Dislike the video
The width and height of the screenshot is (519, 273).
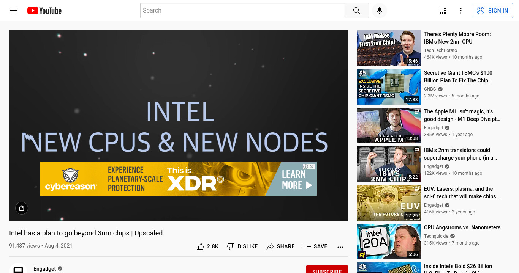[x=242, y=246]
